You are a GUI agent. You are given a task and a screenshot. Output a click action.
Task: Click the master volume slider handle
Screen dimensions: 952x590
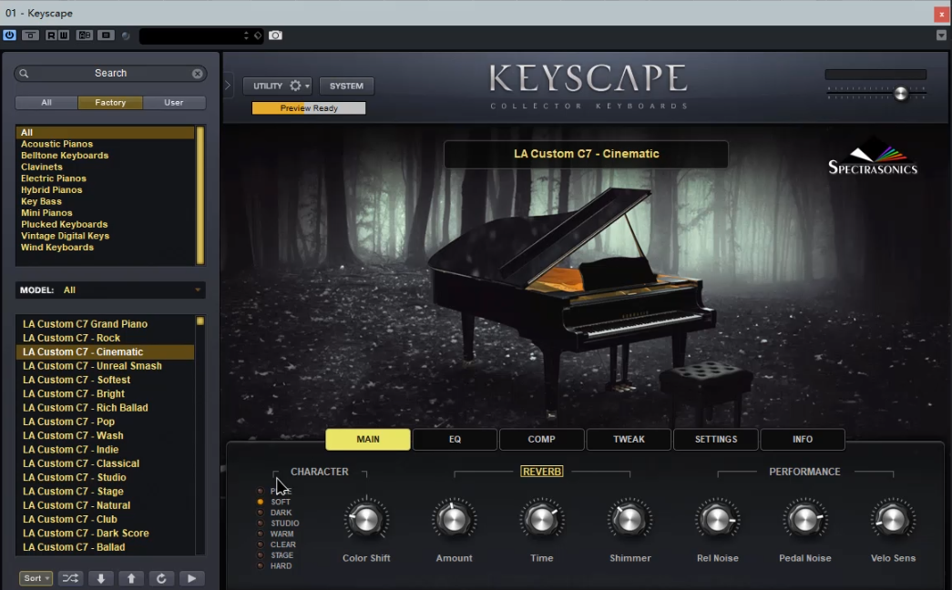pos(901,93)
